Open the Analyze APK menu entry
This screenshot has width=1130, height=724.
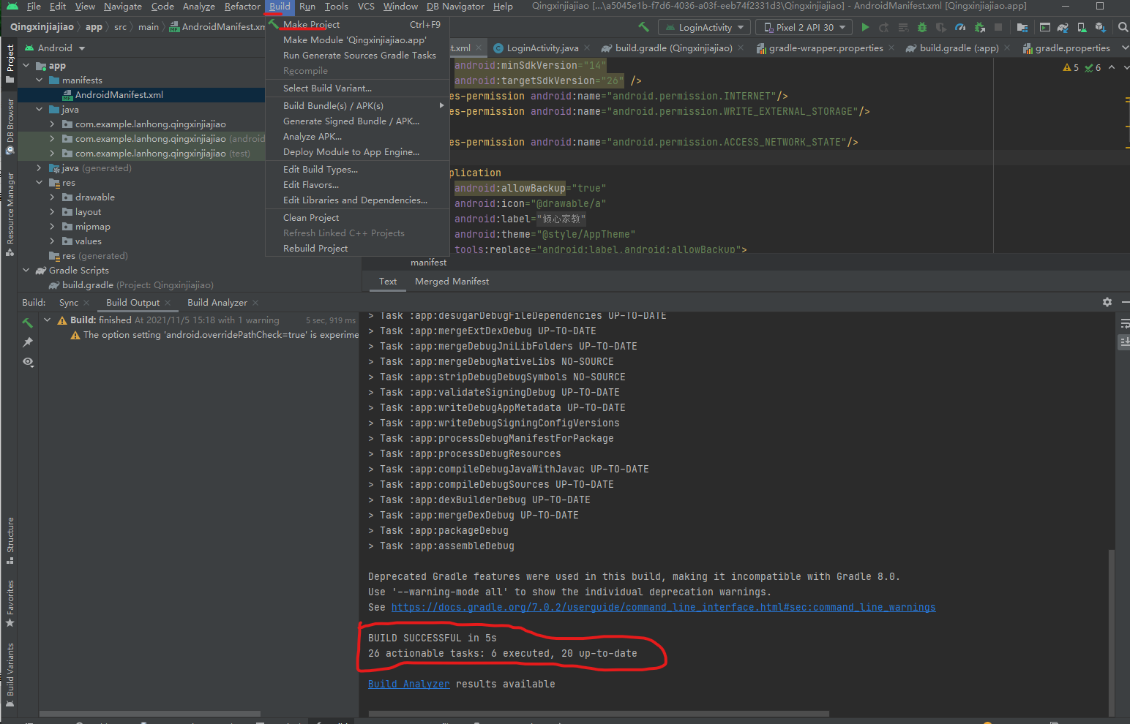[357, 137]
